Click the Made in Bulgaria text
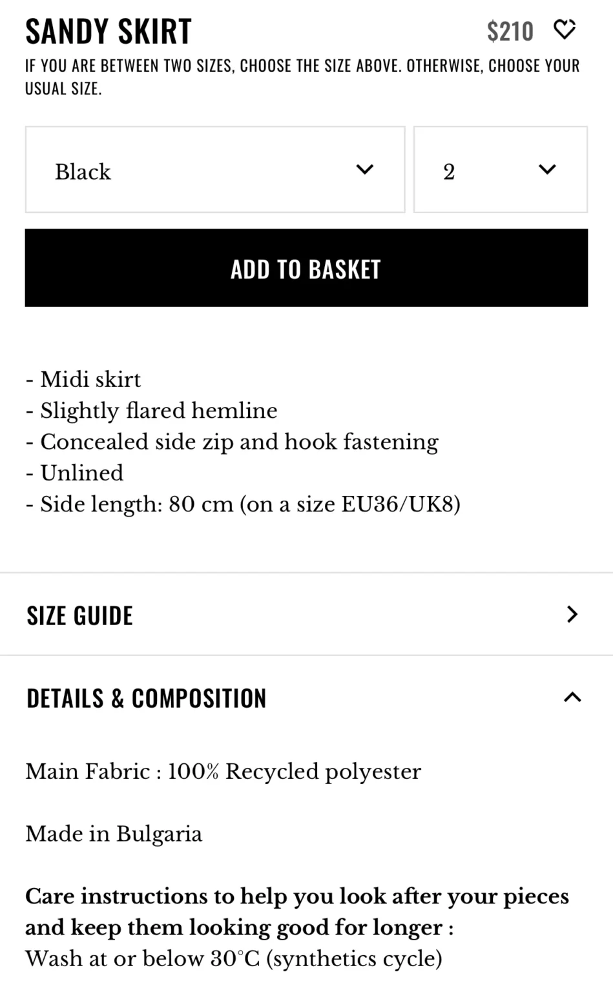The width and height of the screenshot is (613, 992). click(114, 834)
